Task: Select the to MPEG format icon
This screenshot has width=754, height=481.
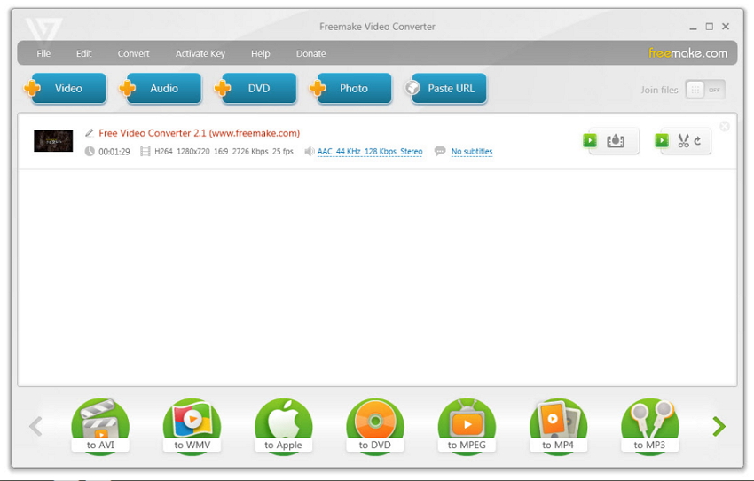Action: point(467,425)
